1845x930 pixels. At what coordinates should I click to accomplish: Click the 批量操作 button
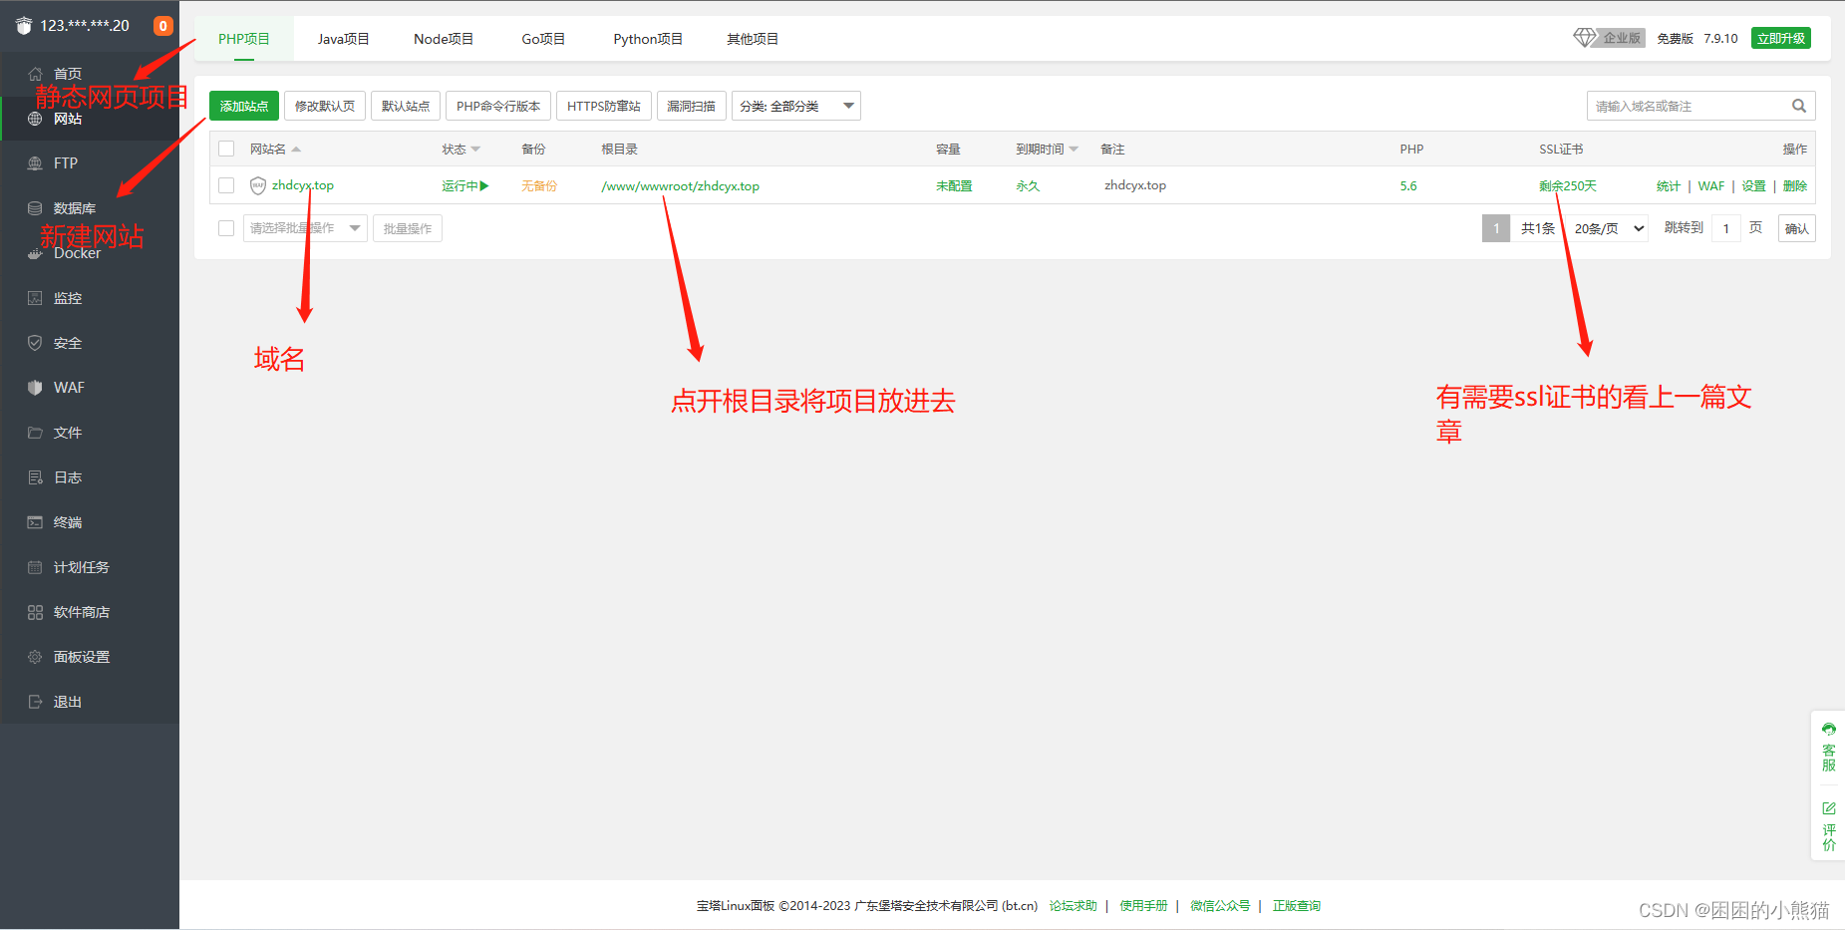408,228
